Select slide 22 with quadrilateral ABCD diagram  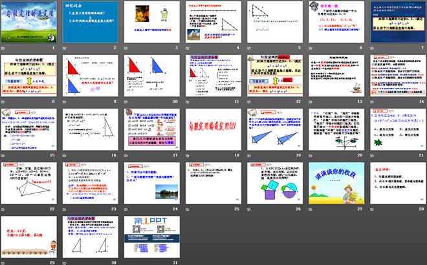point(31,184)
